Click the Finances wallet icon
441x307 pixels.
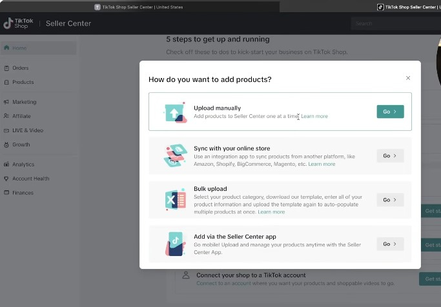click(6, 192)
